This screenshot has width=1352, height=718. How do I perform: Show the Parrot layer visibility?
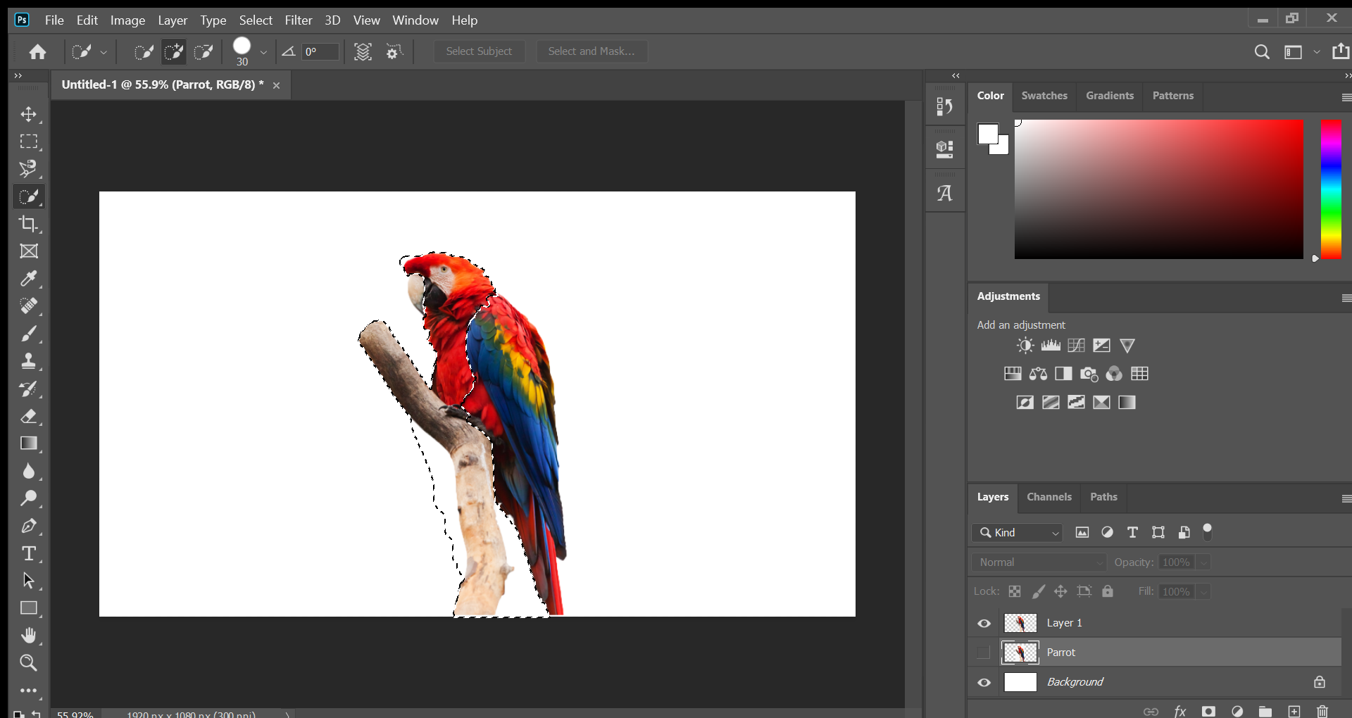pos(984,653)
